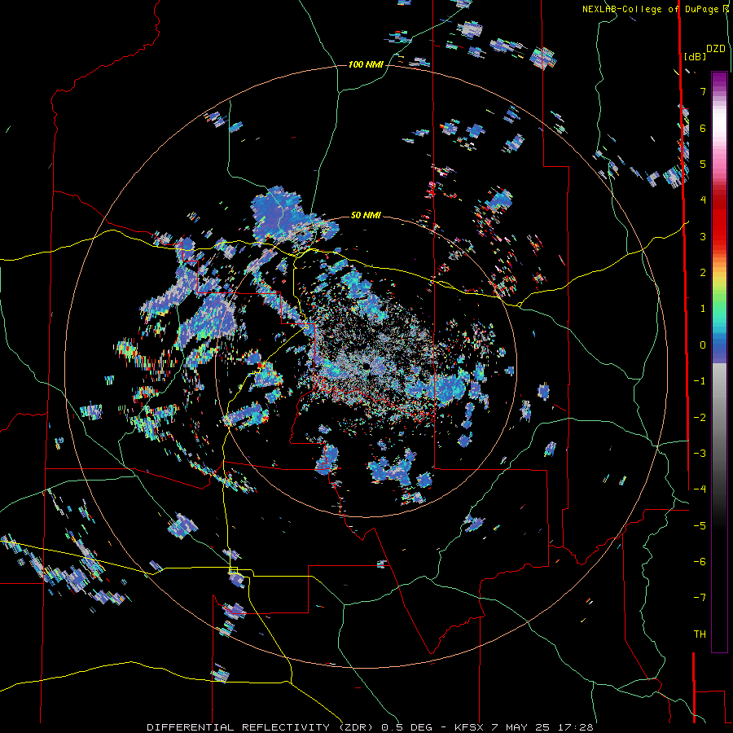The image size is (733, 733).
Task: Click the "-7" value on the dB scale
Action: click(x=700, y=598)
